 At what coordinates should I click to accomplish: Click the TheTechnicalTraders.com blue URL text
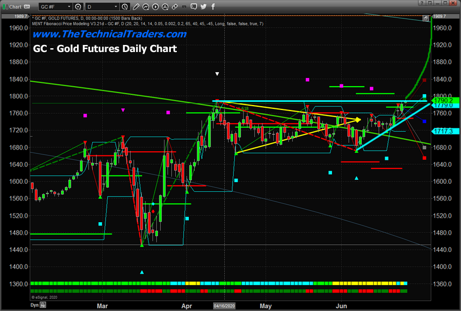[x=110, y=34]
